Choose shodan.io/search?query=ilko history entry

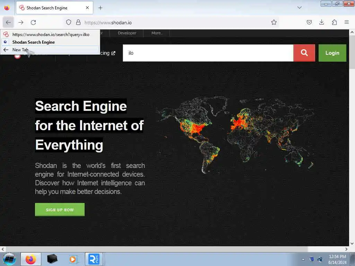tap(50, 35)
